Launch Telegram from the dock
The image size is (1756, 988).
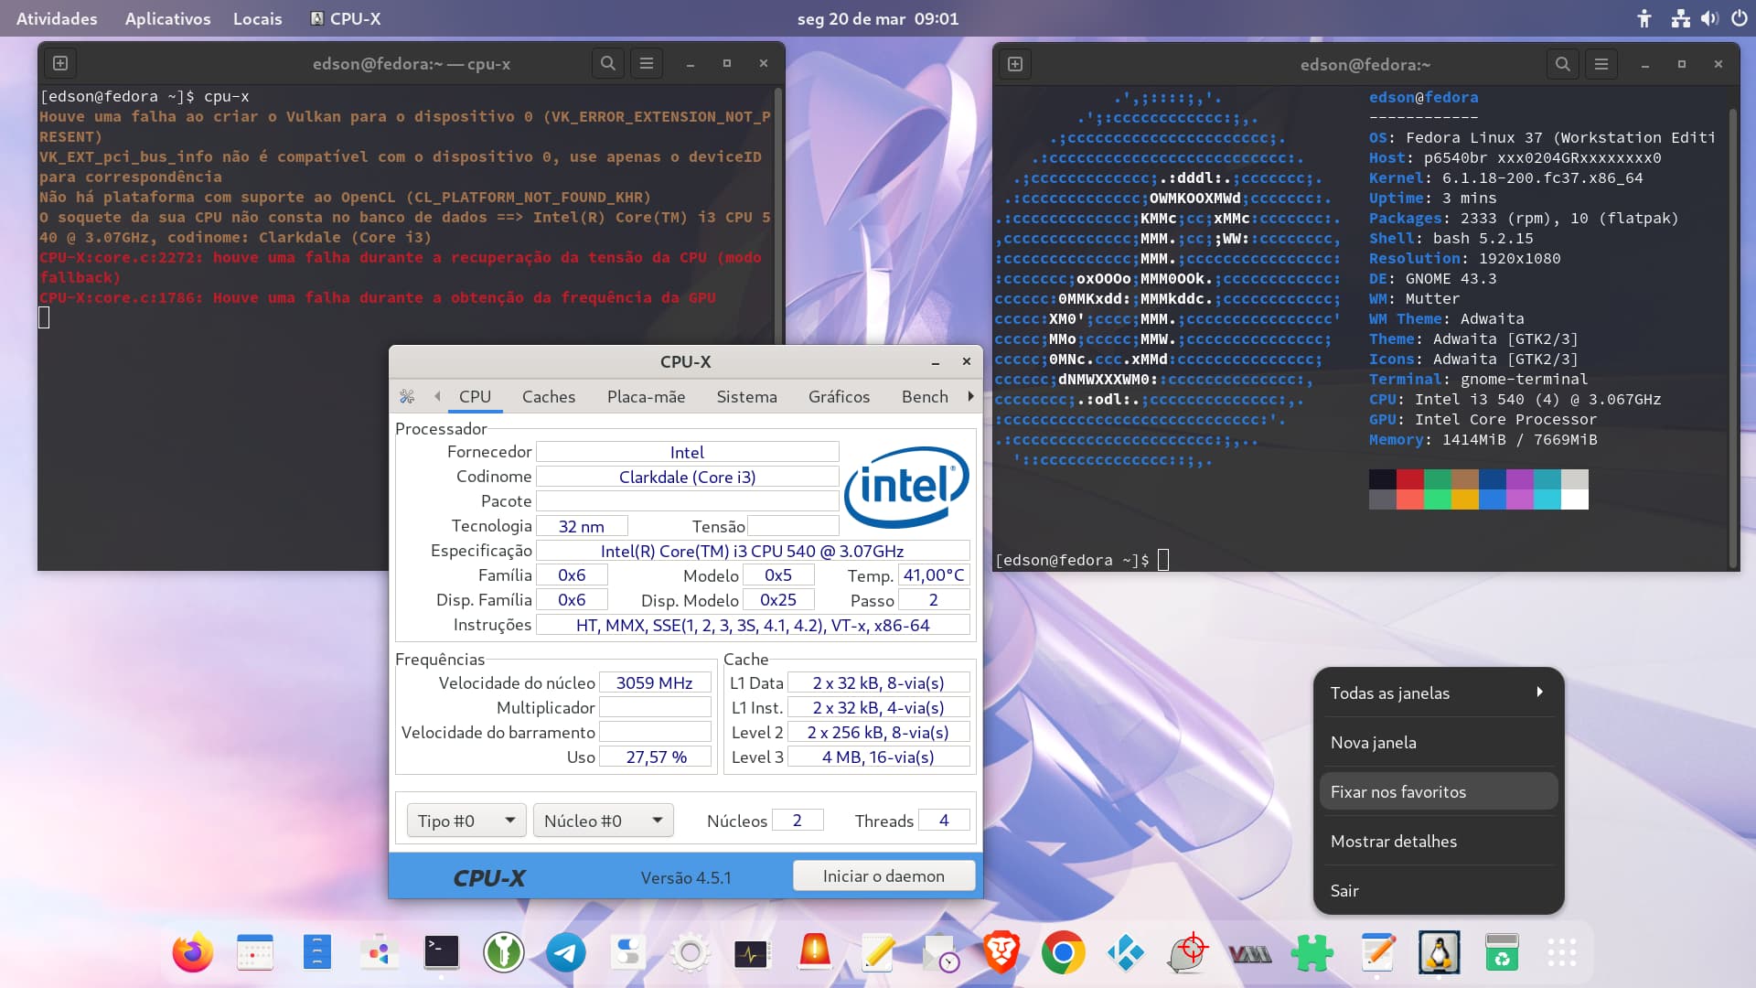point(565,953)
